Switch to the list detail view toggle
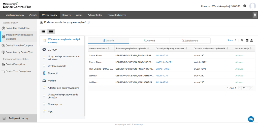 coord(51,31)
